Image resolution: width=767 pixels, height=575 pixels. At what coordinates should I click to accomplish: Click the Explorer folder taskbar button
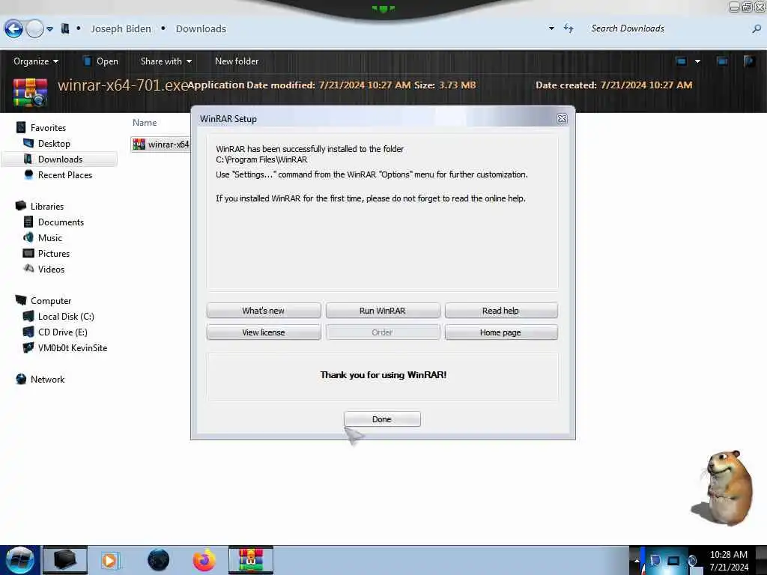tap(64, 560)
